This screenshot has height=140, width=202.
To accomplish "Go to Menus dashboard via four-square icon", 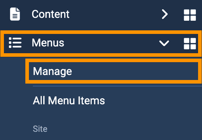I will point(190,44).
